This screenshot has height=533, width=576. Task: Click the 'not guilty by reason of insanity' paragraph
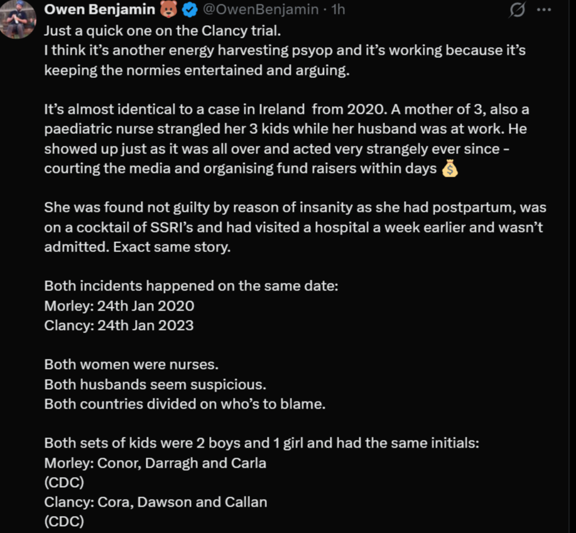click(x=295, y=227)
